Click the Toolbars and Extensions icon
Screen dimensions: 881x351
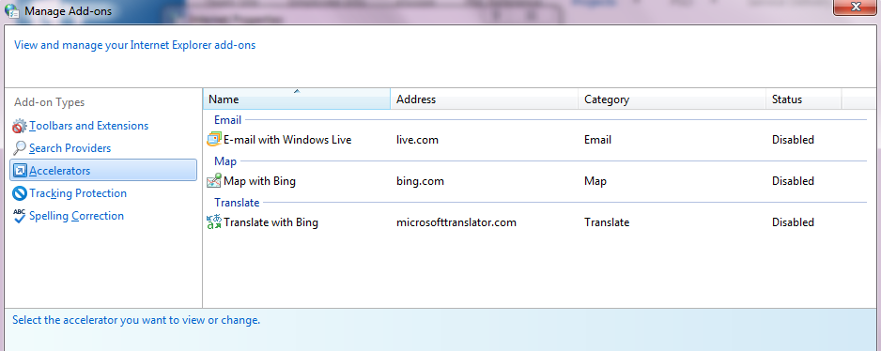coord(20,127)
